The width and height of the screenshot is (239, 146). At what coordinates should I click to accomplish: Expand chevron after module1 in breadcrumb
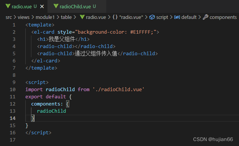(x=58, y=17)
